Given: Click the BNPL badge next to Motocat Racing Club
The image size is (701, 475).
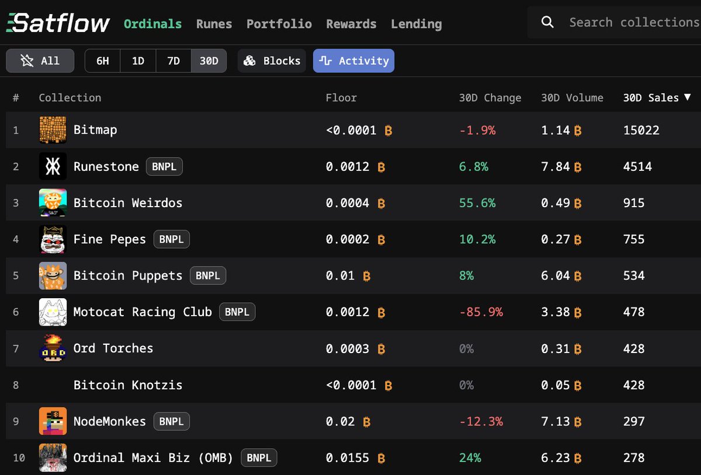Looking at the screenshot, I should (237, 312).
